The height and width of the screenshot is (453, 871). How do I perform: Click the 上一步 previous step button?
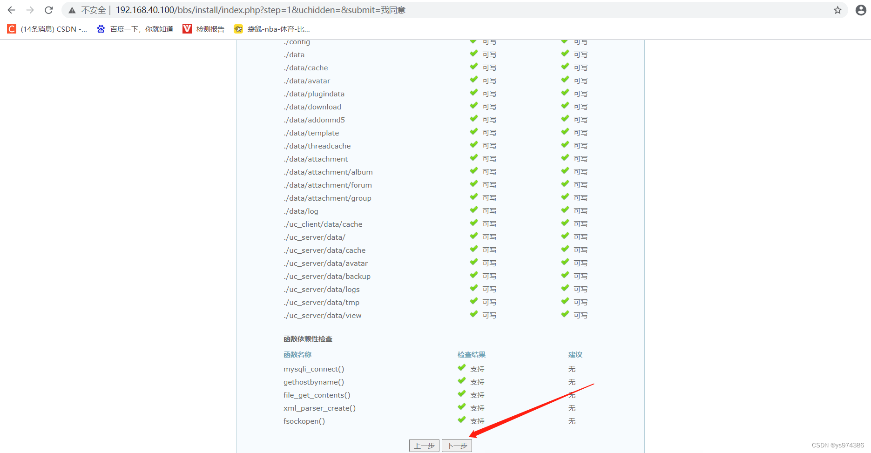pos(424,446)
